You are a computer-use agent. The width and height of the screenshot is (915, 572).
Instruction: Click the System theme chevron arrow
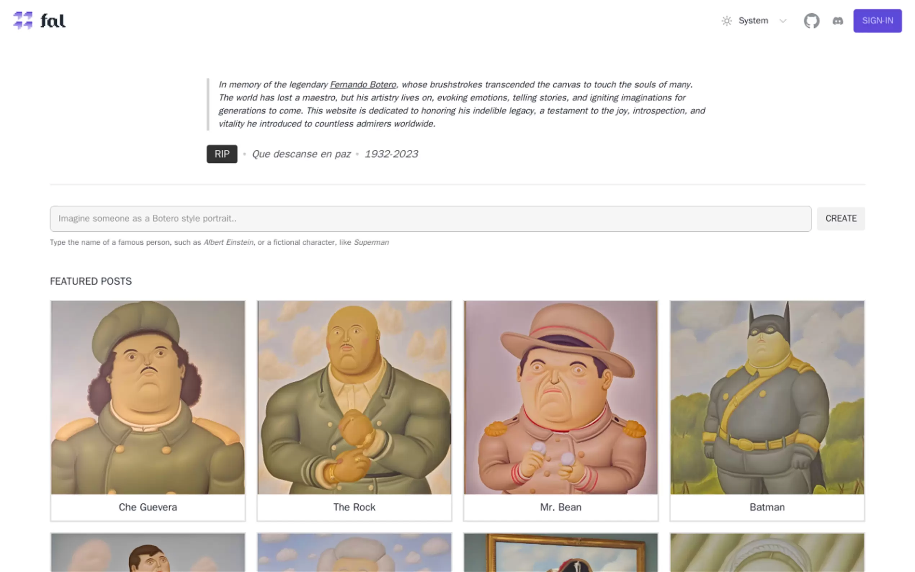782,21
